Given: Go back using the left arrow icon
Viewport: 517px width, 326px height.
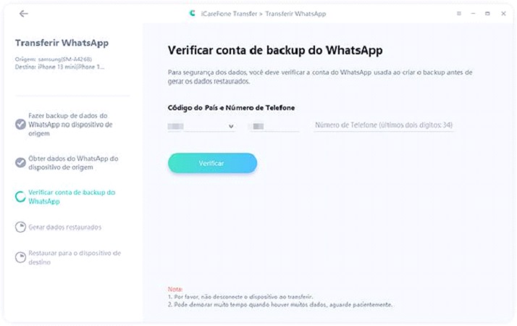Looking at the screenshot, I should click(23, 14).
